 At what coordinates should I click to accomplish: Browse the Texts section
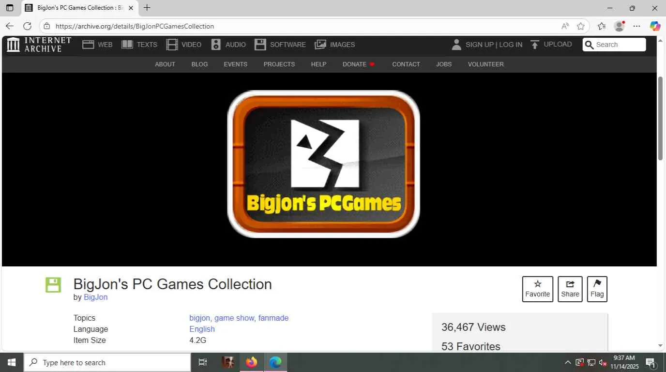pyautogui.click(x=139, y=45)
